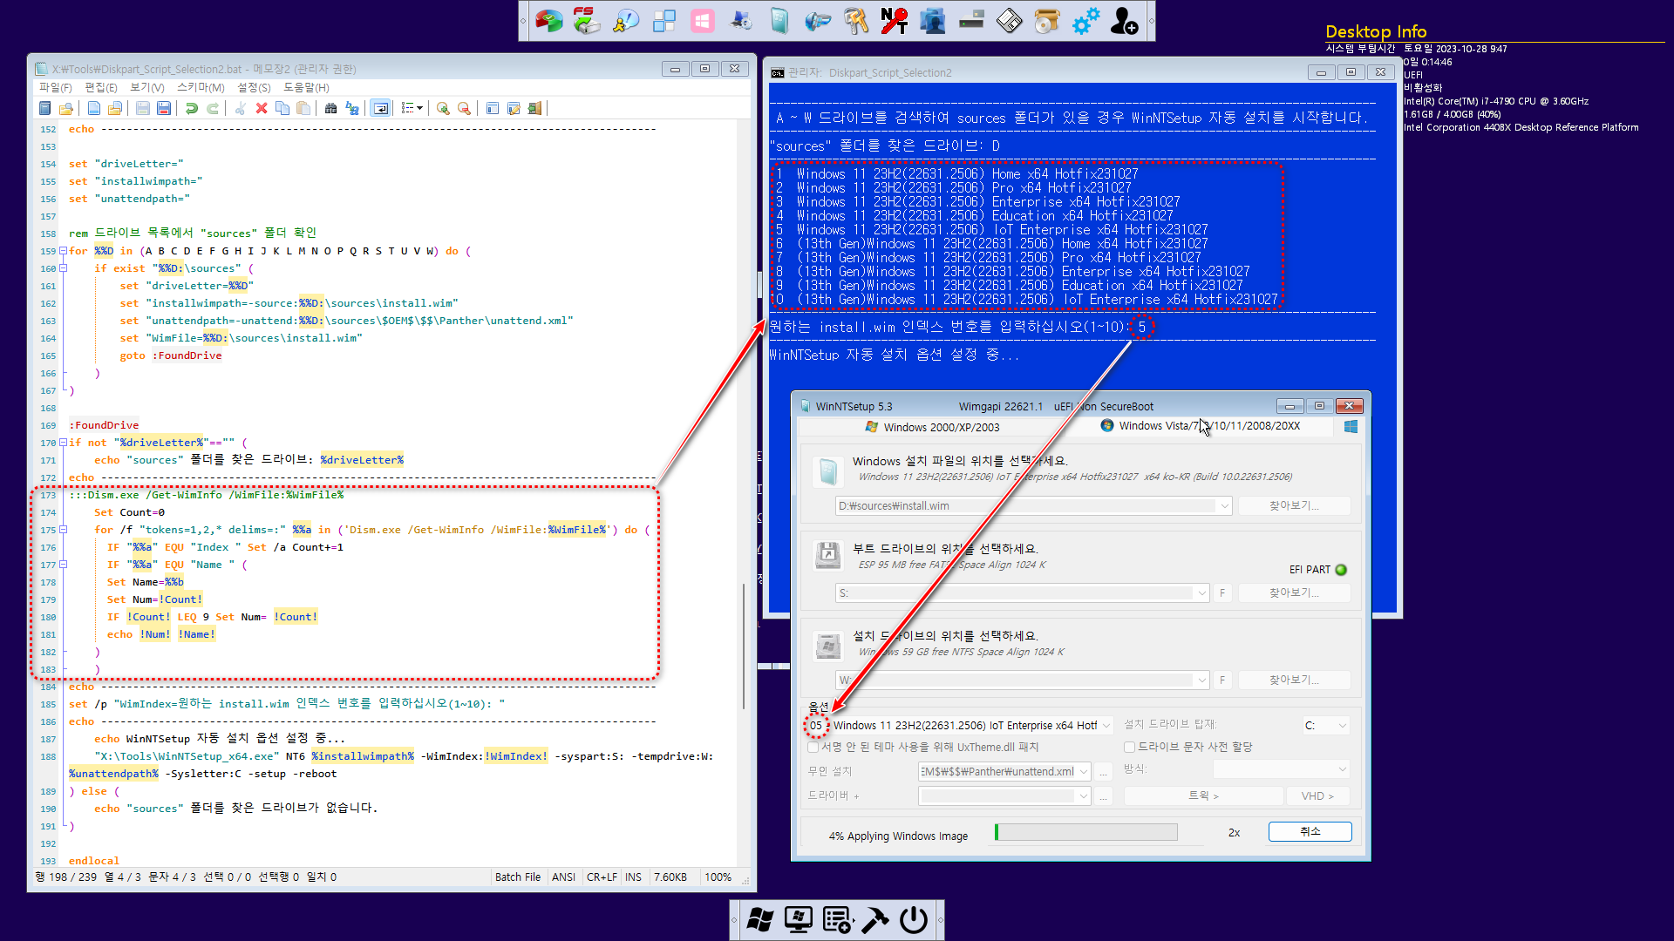Open the 보기(V) menu in Notepad2

click(146, 87)
